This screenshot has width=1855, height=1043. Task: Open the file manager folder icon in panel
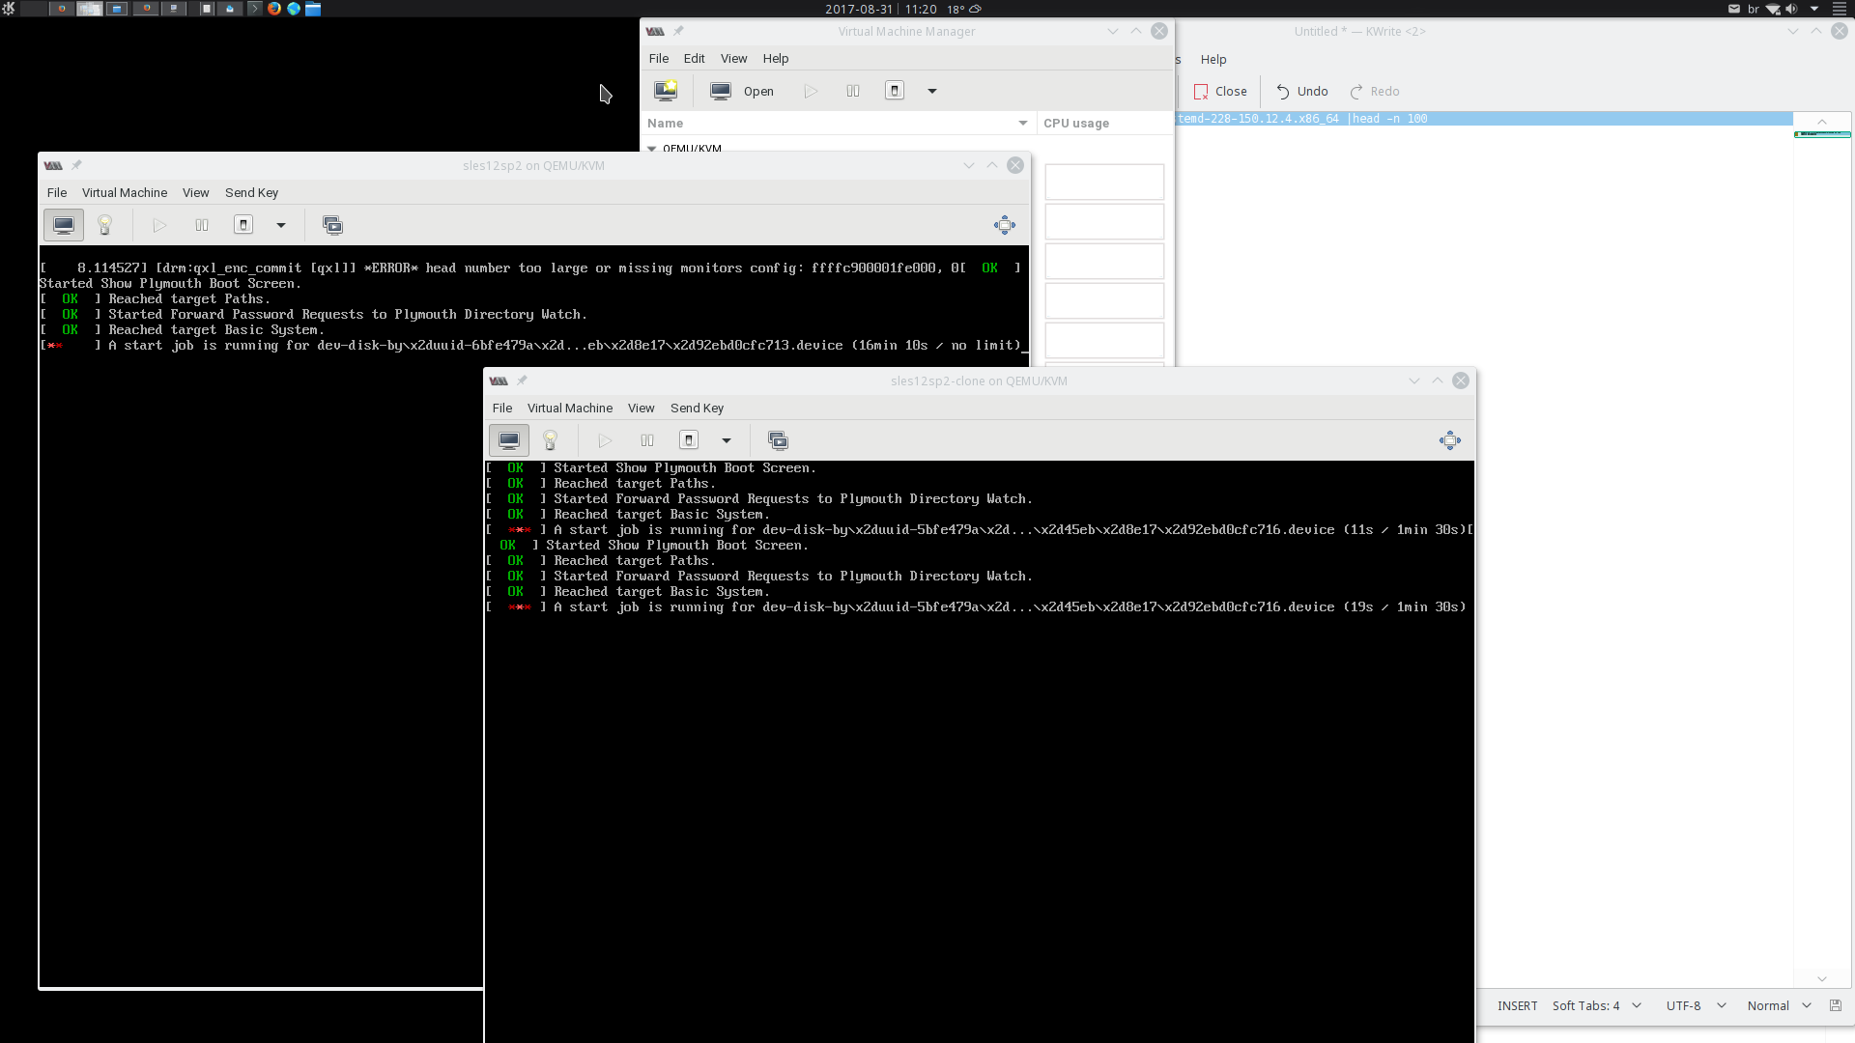(313, 9)
